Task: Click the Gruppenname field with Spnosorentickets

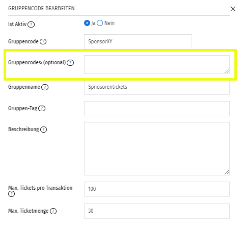Action: [157, 87]
